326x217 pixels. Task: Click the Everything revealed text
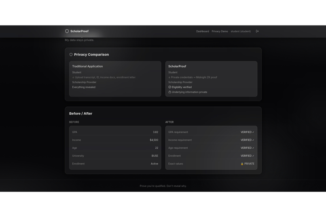click(x=84, y=87)
